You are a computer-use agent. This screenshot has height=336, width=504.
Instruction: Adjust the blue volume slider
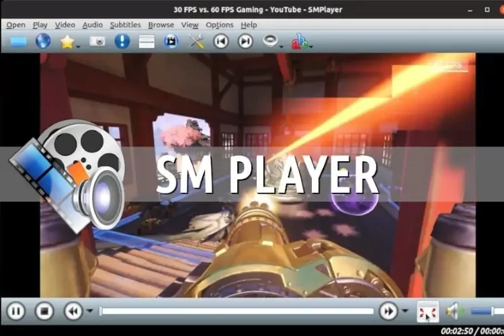[x=487, y=311]
